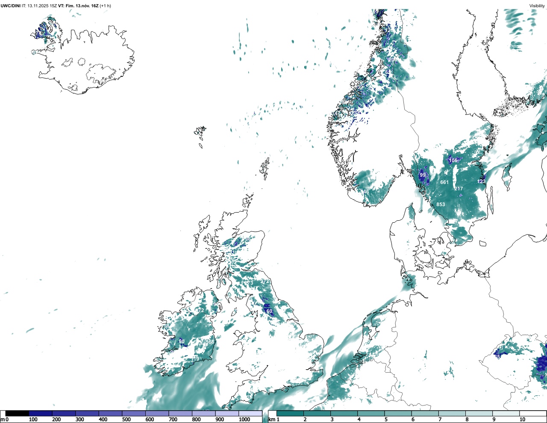
Task: Click the '661' visibility value on the map
Action: click(x=444, y=182)
